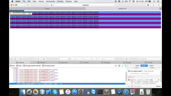Viewport: 171px width, 96px height.
Task: Switch sidebar to Layers
Action: click(151, 66)
